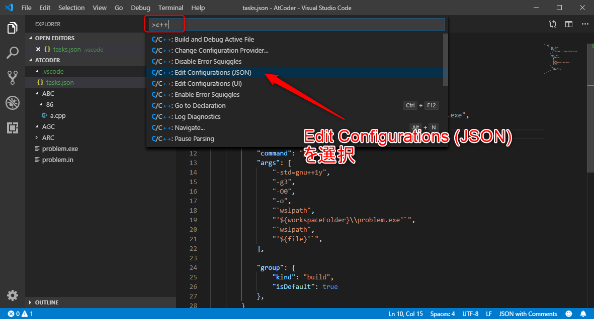Screen dimensions: 594x319
Task: Open the File menu
Action: point(27,8)
